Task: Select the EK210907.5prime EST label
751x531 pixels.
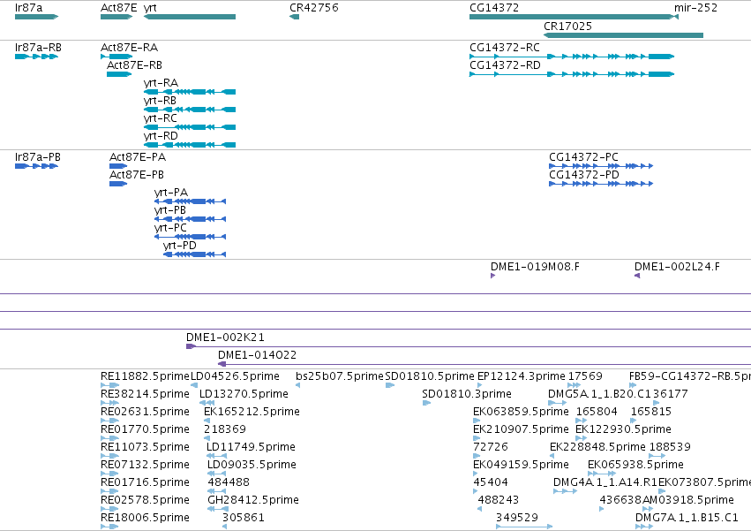Action: tap(521, 429)
